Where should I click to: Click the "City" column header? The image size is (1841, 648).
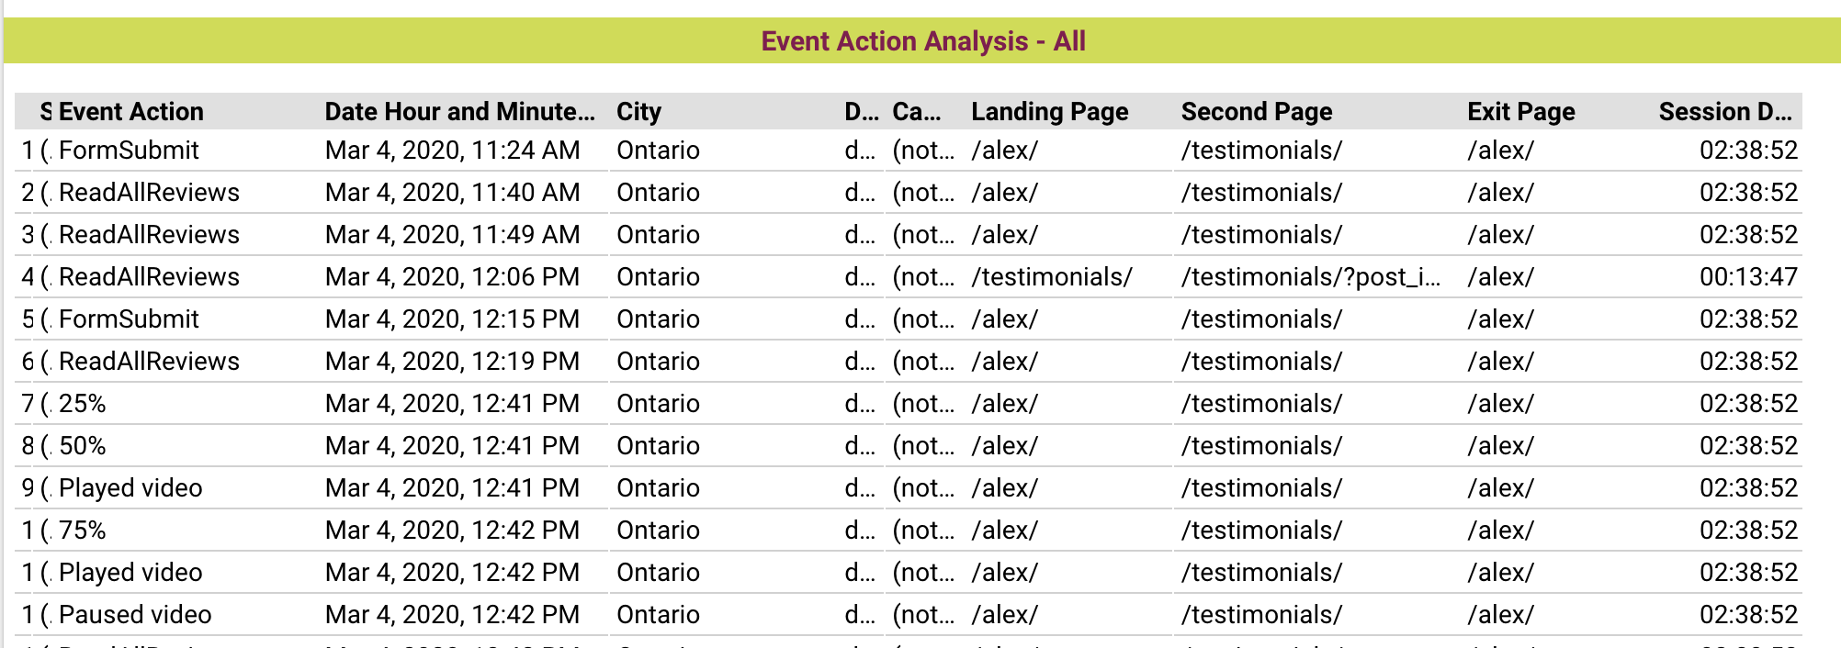tap(638, 112)
